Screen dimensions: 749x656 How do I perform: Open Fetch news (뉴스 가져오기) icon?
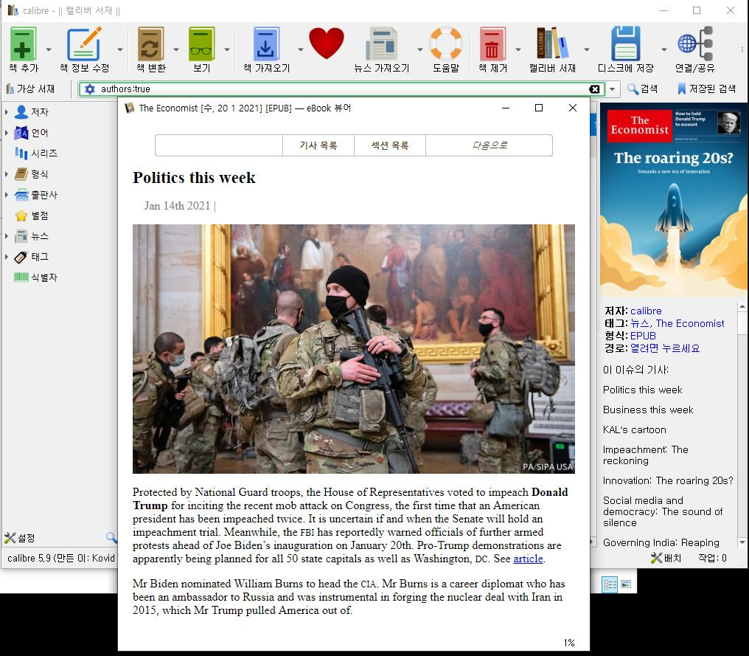click(x=381, y=44)
